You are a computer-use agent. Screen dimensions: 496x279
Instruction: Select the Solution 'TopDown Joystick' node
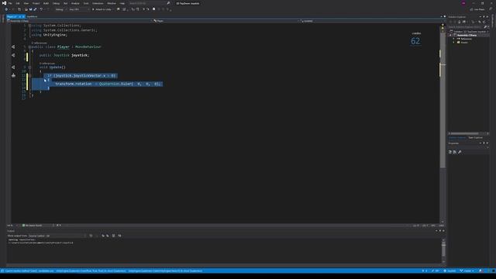470,32
